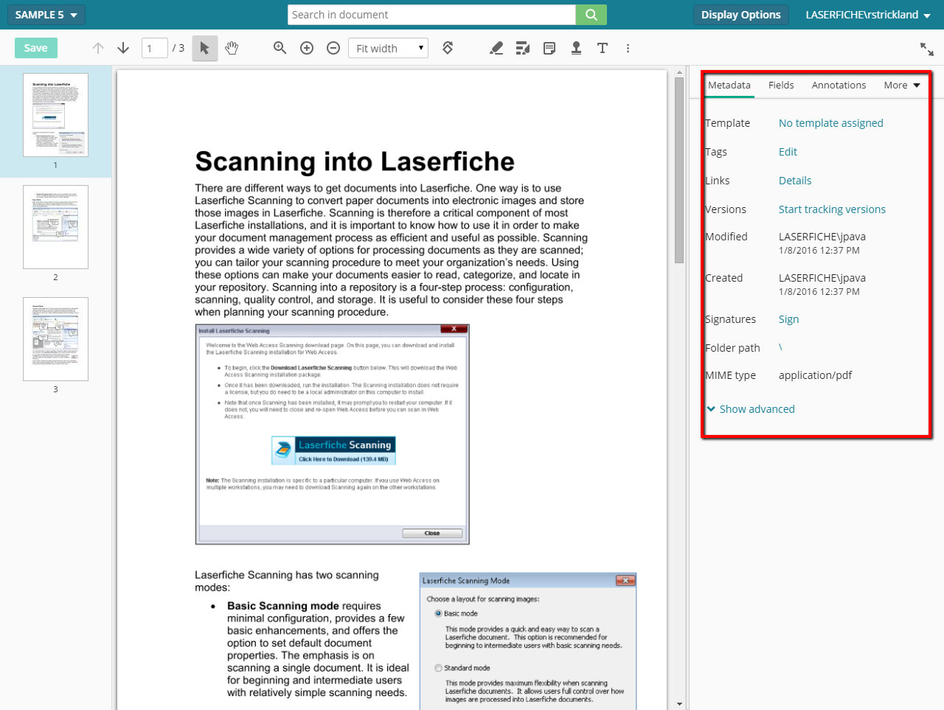Select the pointer selection tool
944x710 pixels.
pos(205,48)
